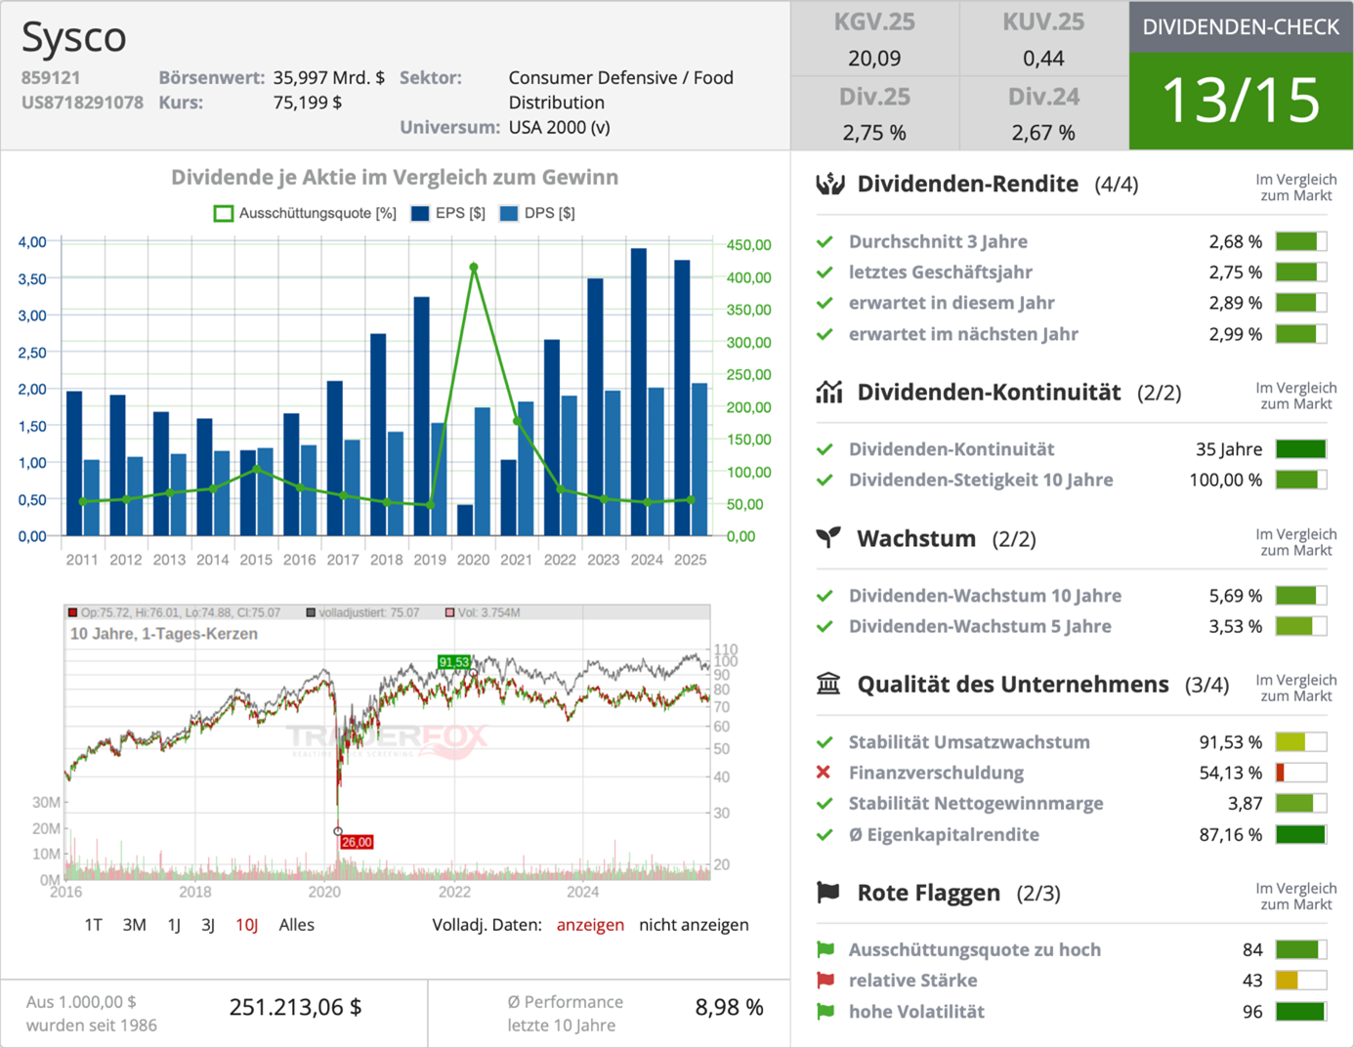Click the green flag beside Ausschüttungsquote zu hoch
Image resolution: width=1354 pixels, height=1048 pixels.
click(824, 949)
